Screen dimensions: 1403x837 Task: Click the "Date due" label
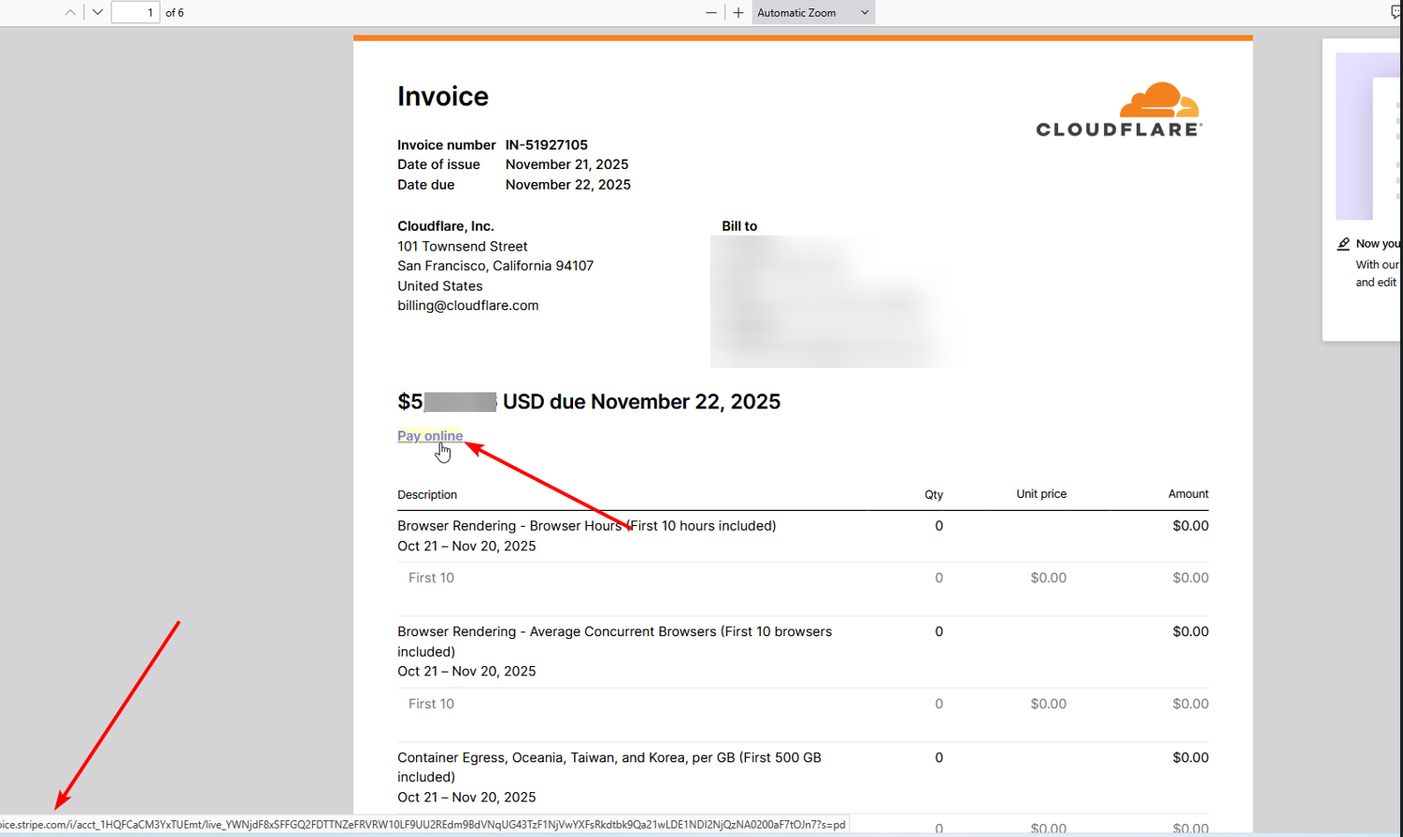[x=426, y=185]
